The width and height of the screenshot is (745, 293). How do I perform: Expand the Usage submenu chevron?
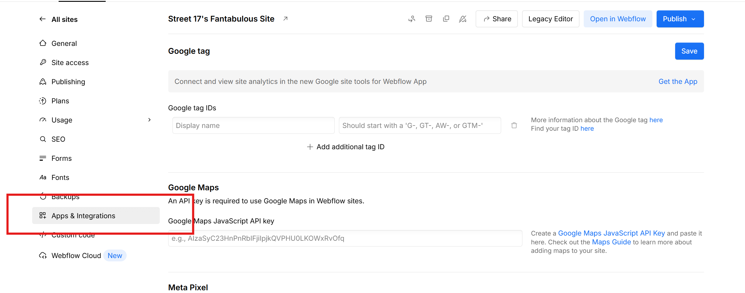[149, 120]
